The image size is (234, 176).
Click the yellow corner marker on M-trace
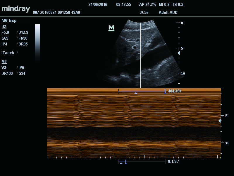point(220,158)
